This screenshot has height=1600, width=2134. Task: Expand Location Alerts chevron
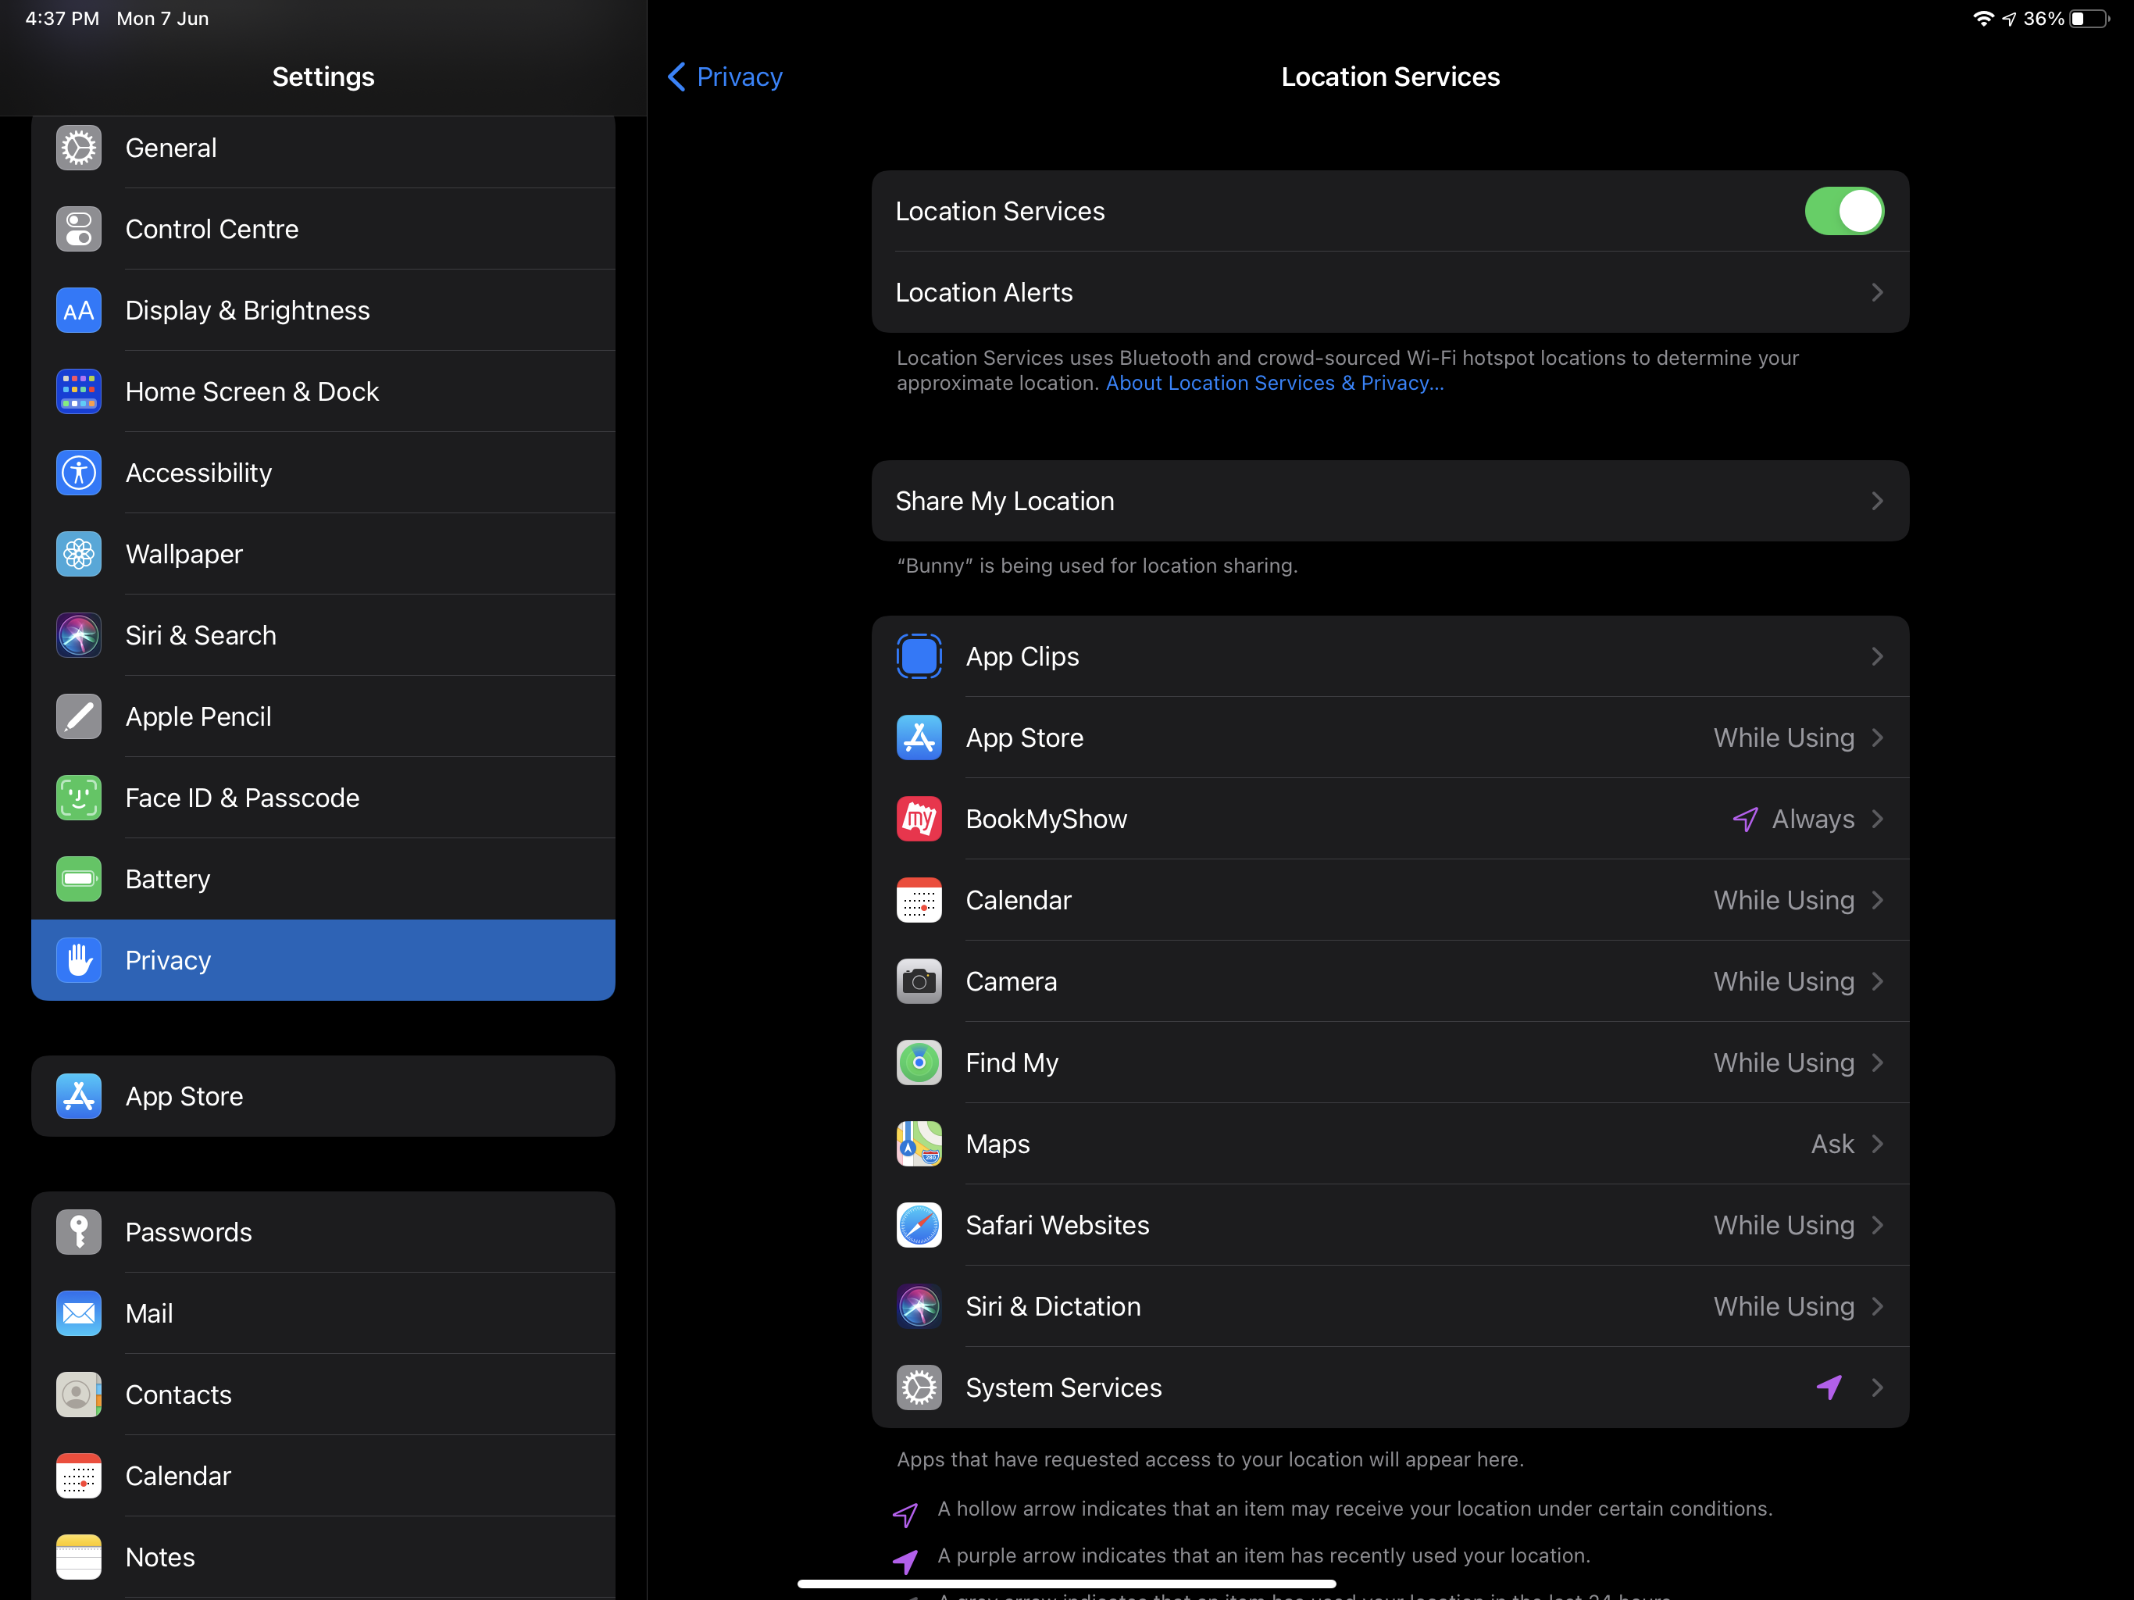[x=1876, y=292]
